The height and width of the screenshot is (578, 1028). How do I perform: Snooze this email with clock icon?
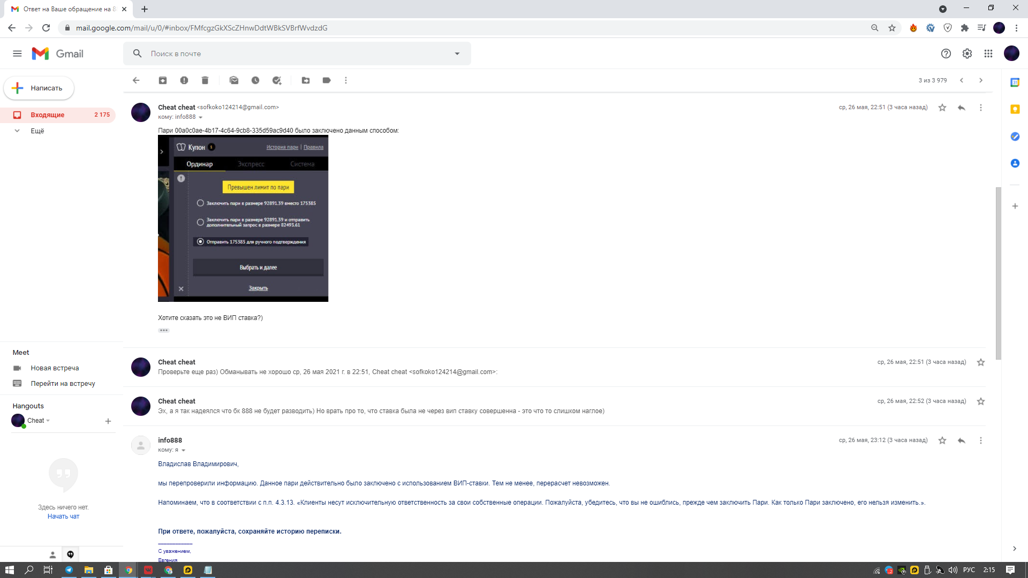pyautogui.click(x=255, y=80)
